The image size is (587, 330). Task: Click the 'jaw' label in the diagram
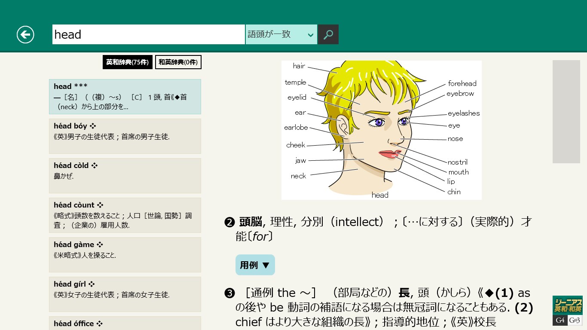[x=301, y=161]
